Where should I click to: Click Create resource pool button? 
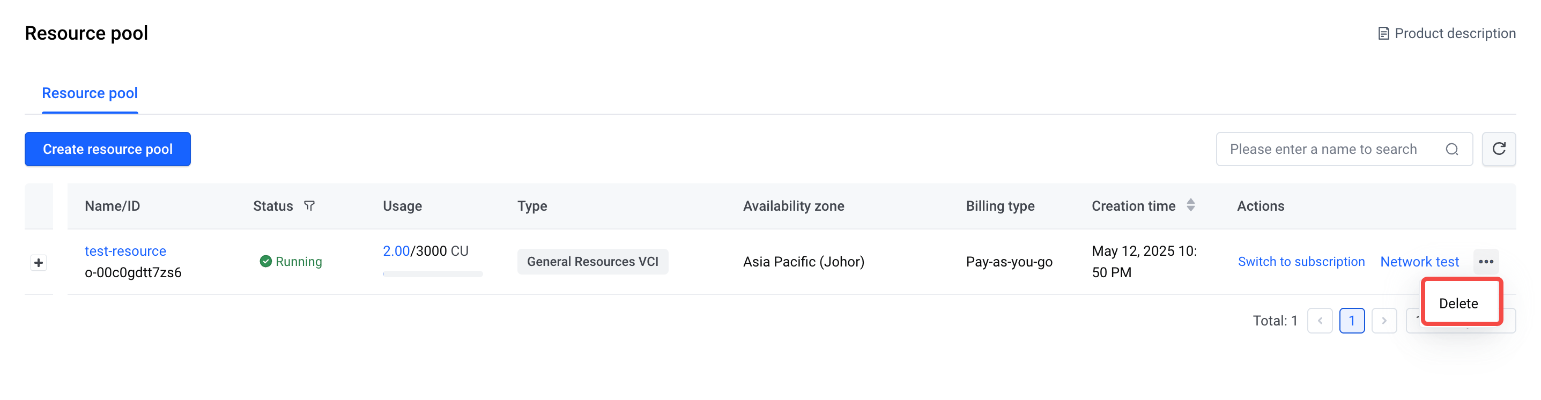[108, 149]
